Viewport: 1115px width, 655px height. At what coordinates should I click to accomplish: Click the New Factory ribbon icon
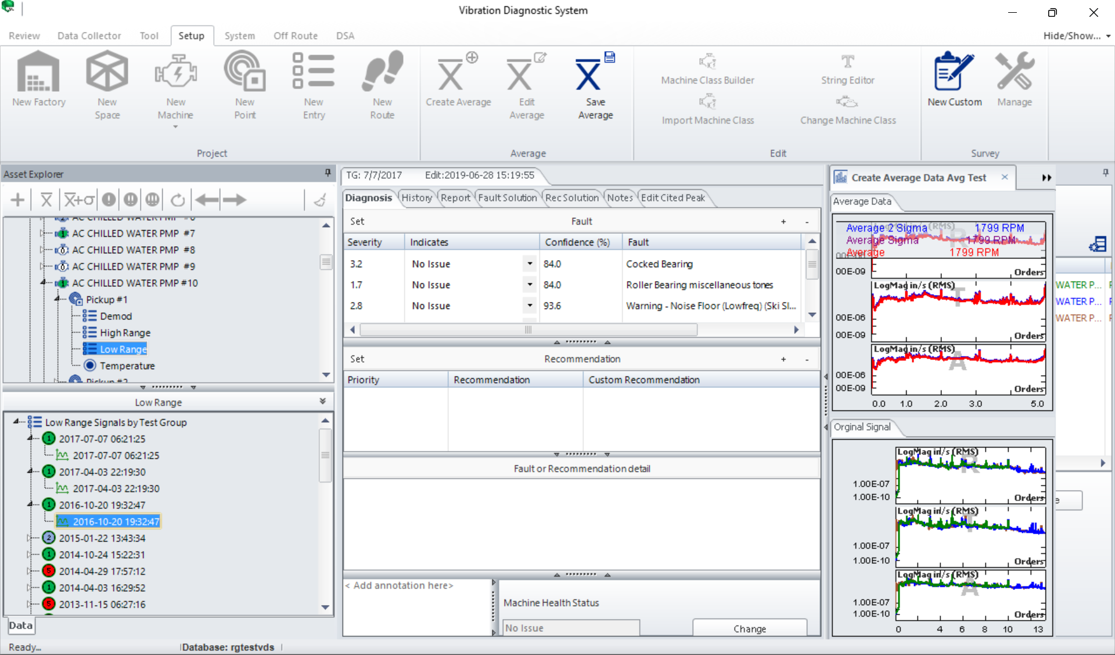tap(38, 71)
